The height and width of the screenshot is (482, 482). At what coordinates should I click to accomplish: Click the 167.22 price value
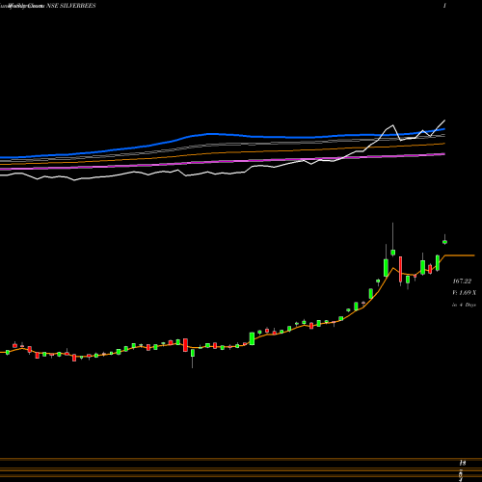(462, 281)
